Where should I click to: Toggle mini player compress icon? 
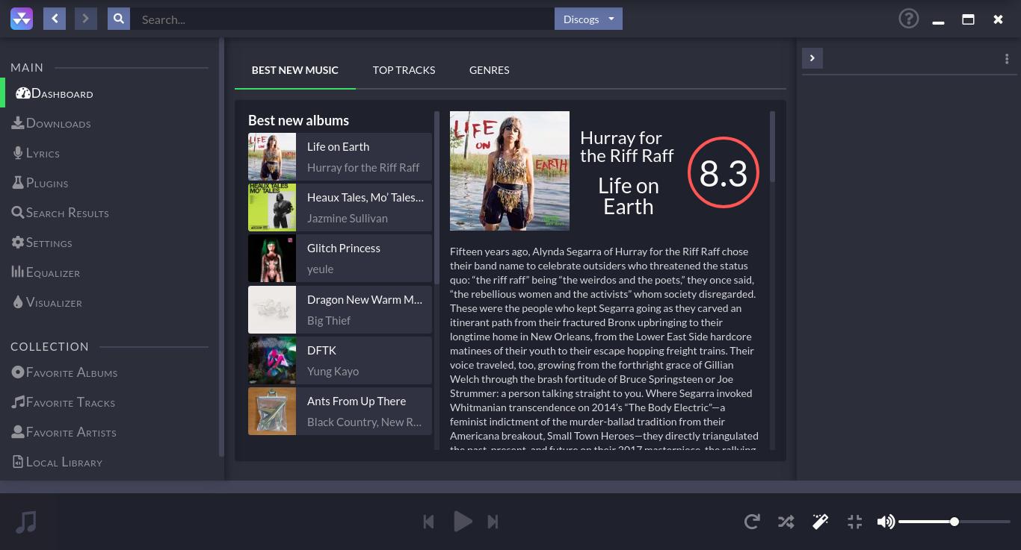pyautogui.click(x=854, y=522)
